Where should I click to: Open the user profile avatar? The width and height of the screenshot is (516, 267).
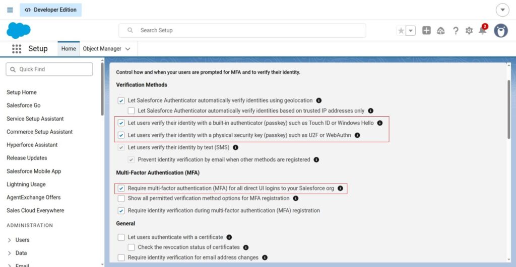click(x=501, y=31)
